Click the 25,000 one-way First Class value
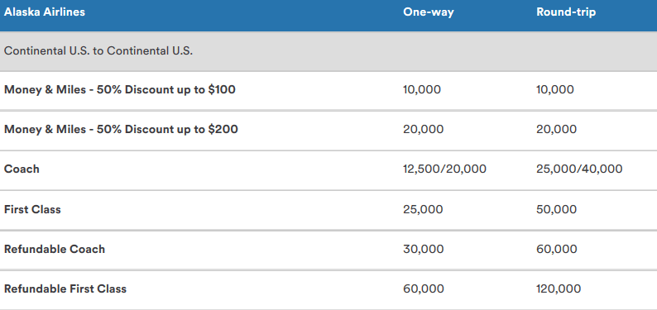The height and width of the screenshot is (310, 657). tap(423, 209)
